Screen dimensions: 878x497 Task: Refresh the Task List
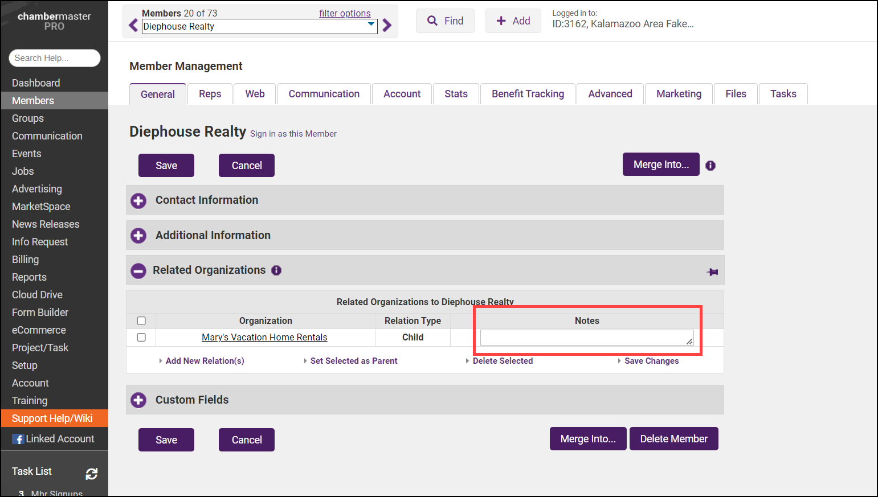[92, 474]
